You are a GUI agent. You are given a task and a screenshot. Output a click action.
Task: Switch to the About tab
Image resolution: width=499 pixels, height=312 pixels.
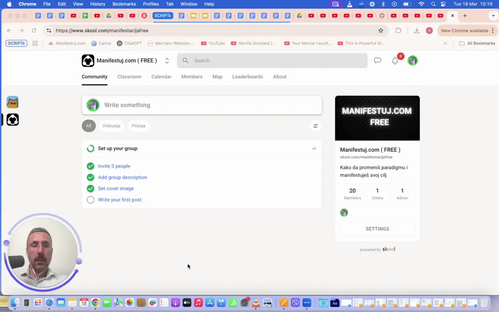pos(280,77)
